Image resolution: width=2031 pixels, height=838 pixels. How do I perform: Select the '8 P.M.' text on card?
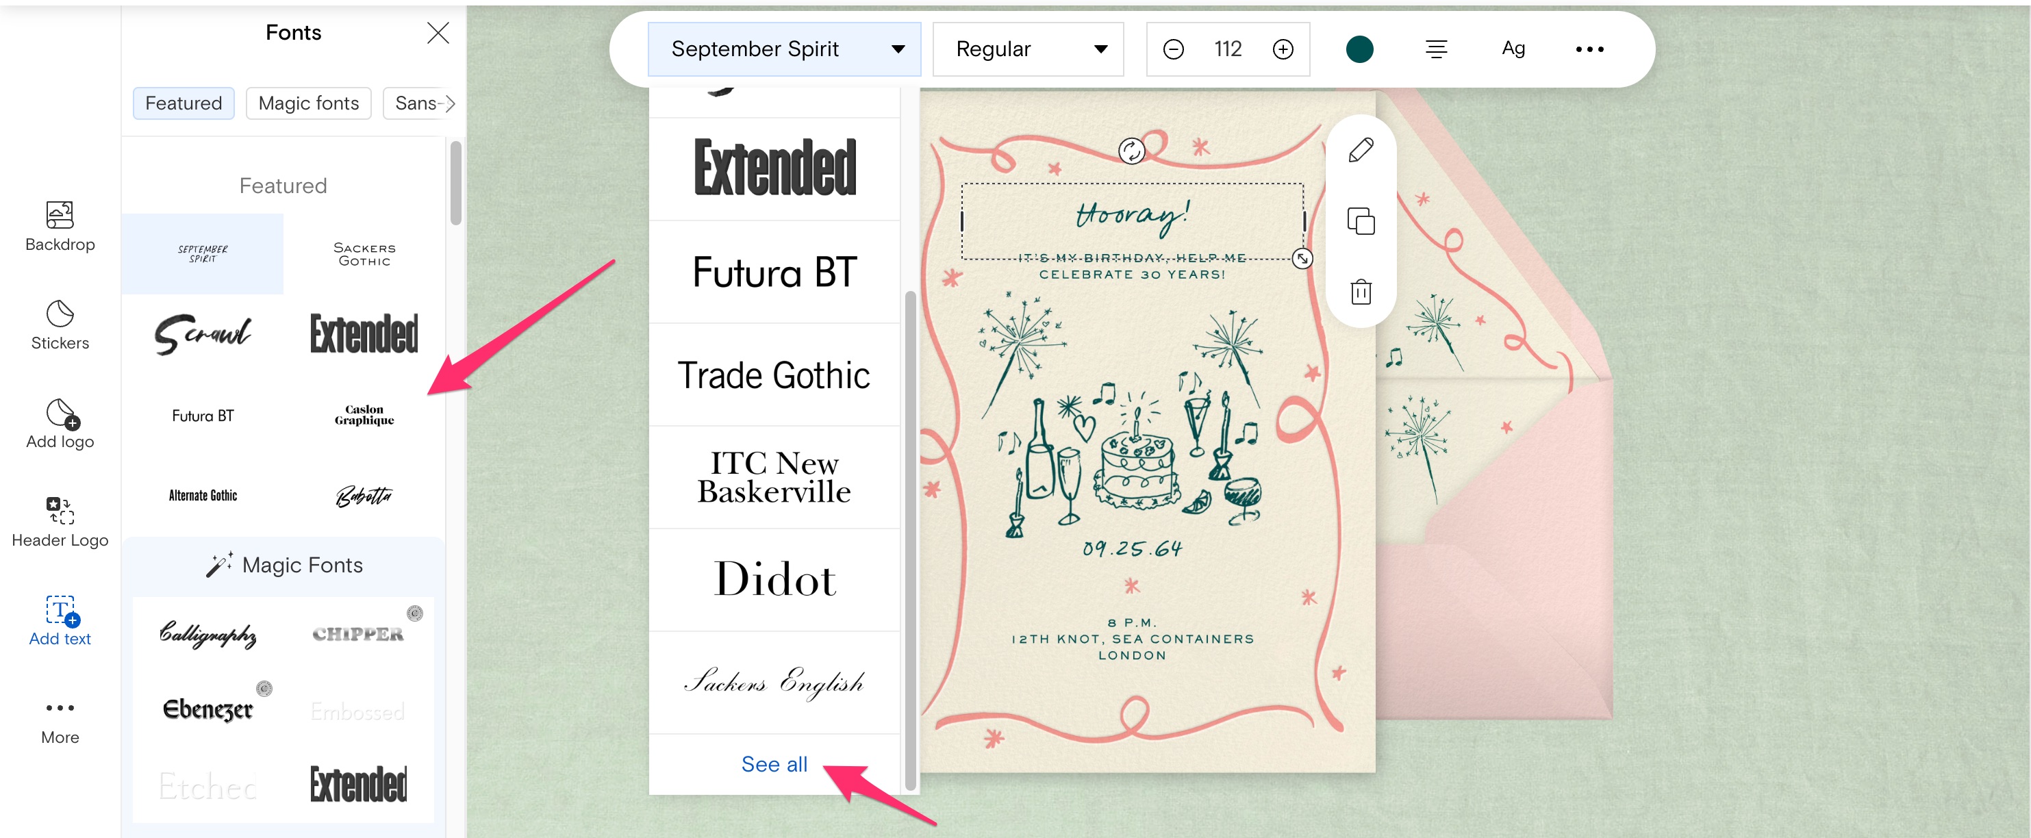1132,622
